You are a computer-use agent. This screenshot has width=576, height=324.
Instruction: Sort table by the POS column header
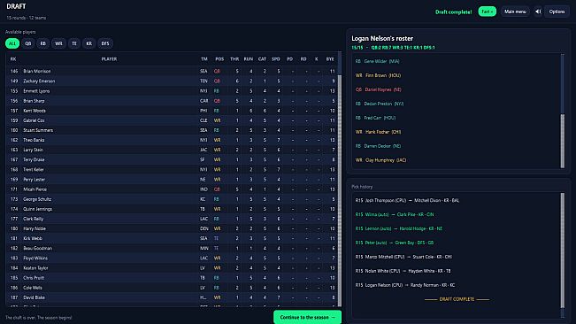tap(219, 59)
